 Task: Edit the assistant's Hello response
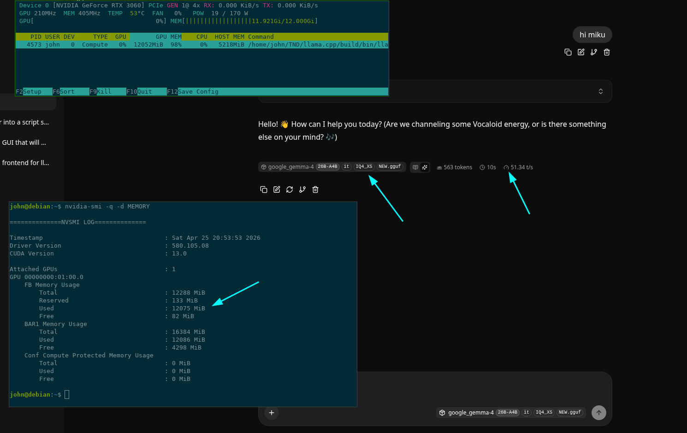(x=277, y=190)
